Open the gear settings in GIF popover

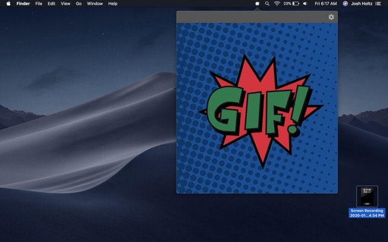click(331, 17)
